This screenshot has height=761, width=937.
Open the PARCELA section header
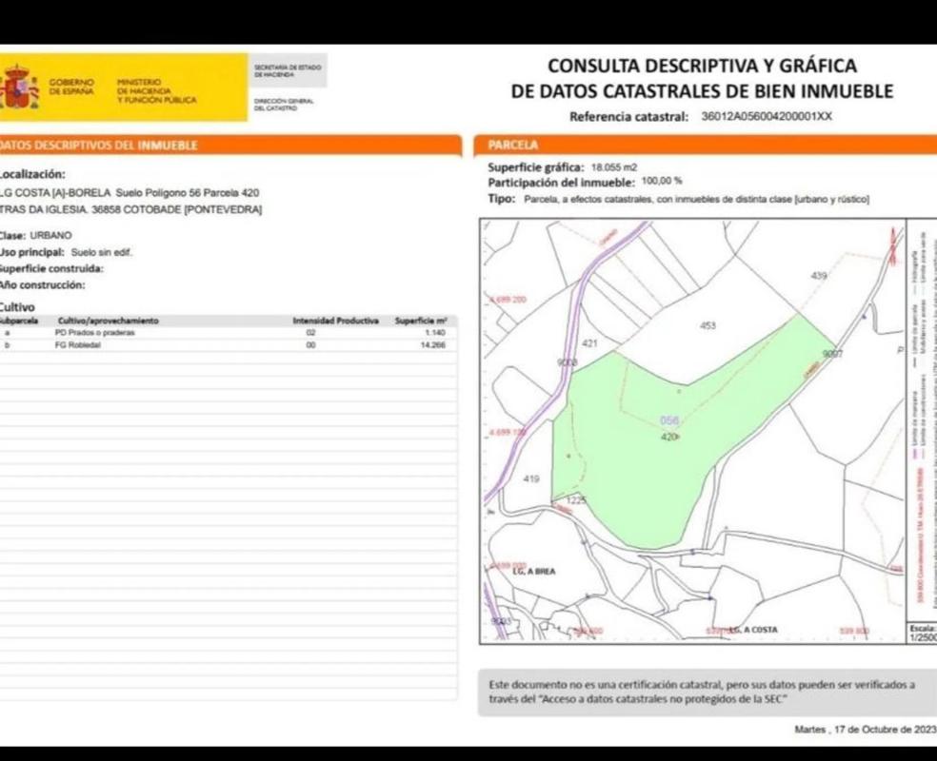click(x=513, y=146)
